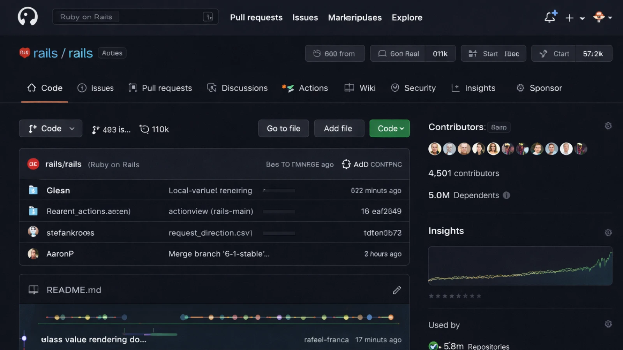Viewport: 623px width, 350px height.
Task: Open the Wiki book icon
Action: coord(349,87)
